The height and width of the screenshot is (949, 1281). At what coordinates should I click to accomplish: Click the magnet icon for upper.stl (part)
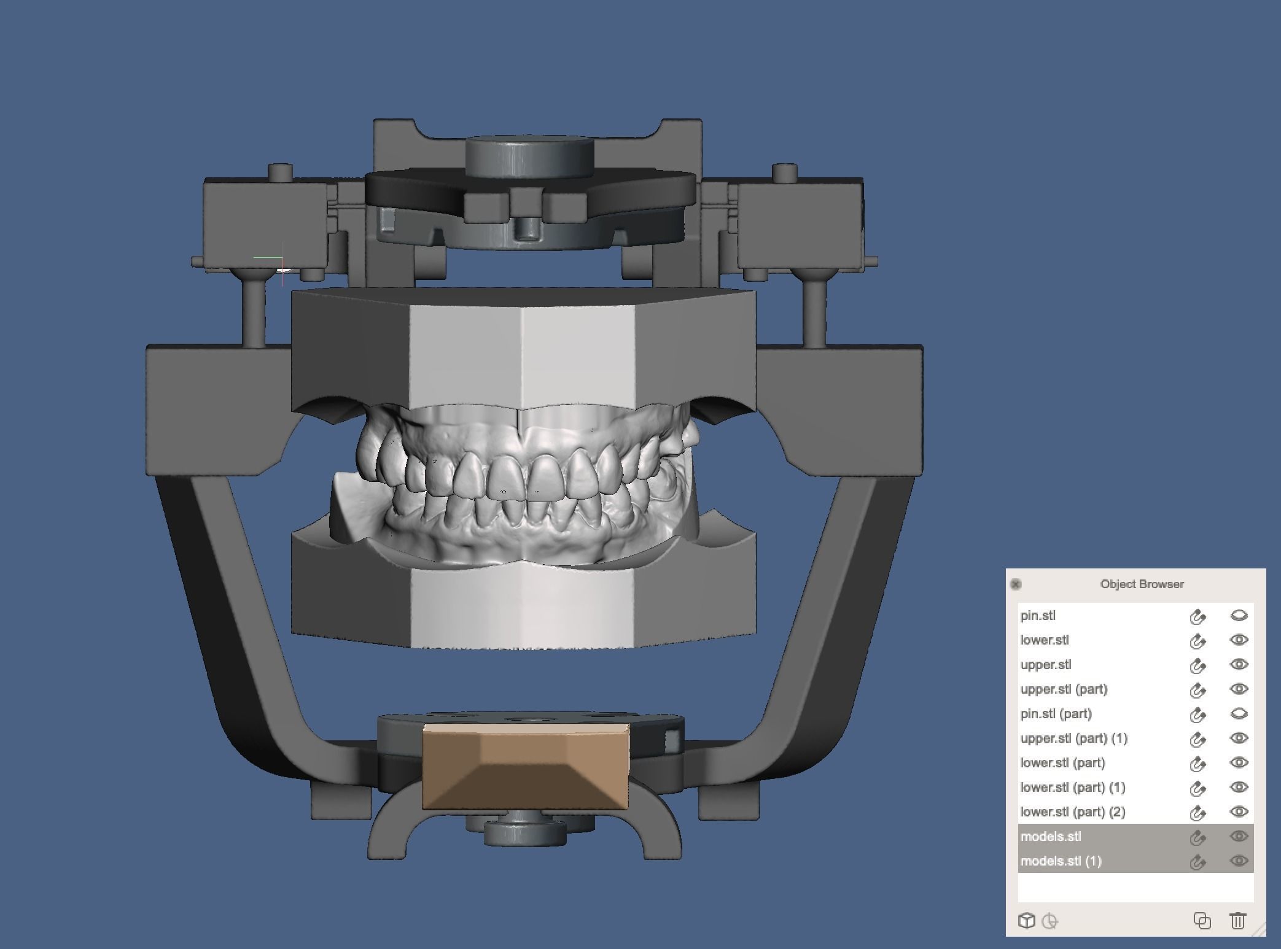[1197, 690]
